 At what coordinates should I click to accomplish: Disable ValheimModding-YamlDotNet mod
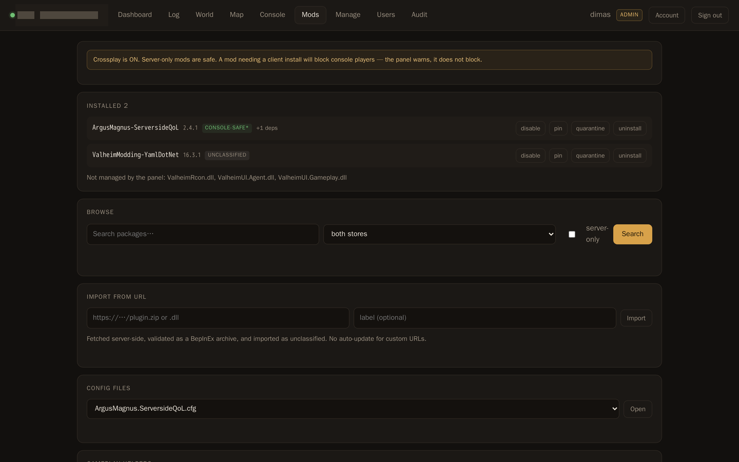[x=531, y=156]
